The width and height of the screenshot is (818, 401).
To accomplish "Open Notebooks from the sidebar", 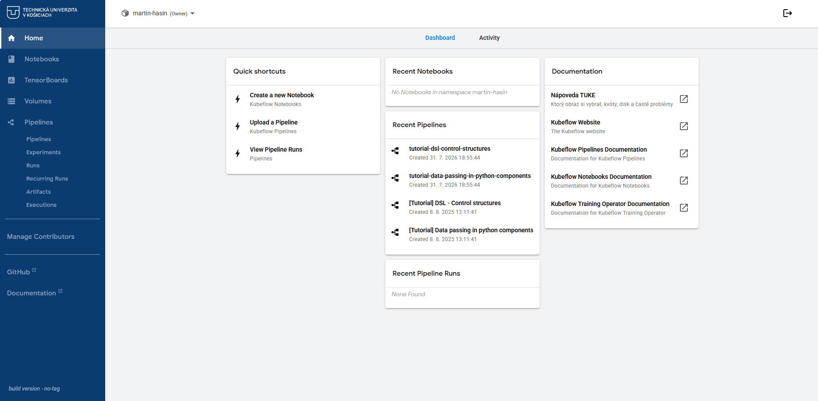I will pyautogui.click(x=53, y=59).
